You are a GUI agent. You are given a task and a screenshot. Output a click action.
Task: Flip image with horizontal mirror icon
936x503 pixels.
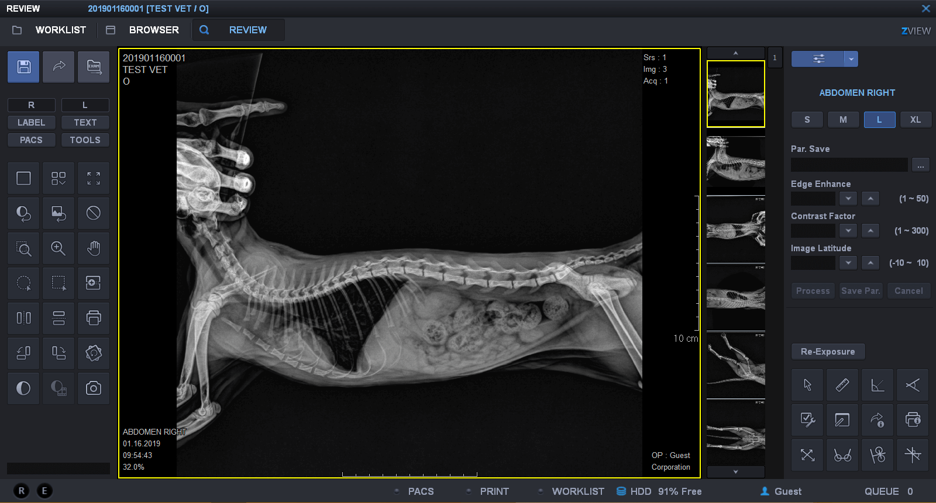tap(23, 318)
